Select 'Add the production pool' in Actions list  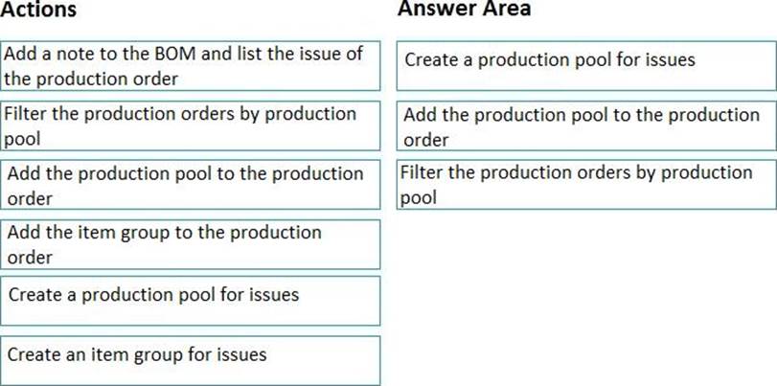[191, 184]
